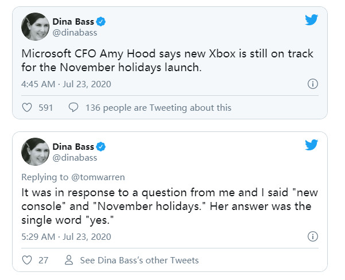Image resolution: width=345 pixels, height=280 pixels.
Task: Click verified badge in first tweet header
Action: coord(101,22)
